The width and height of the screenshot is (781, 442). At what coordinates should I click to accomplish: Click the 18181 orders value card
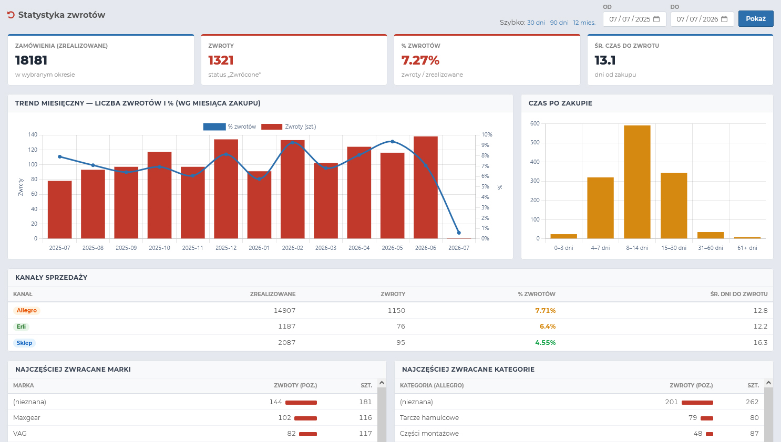tap(101, 60)
